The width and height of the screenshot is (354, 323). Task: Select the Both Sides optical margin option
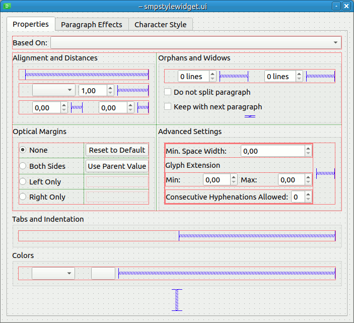(23, 166)
